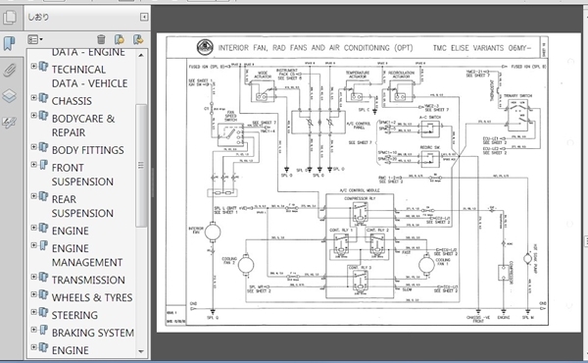Open the signatures panel icon
The height and width of the screenshot is (363, 588).
tap(10, 123)
